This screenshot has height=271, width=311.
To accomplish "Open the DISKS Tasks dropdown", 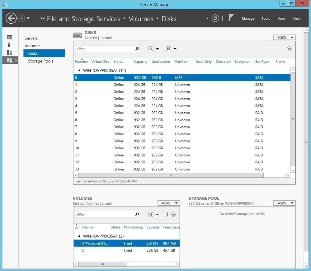I will 285,37.
